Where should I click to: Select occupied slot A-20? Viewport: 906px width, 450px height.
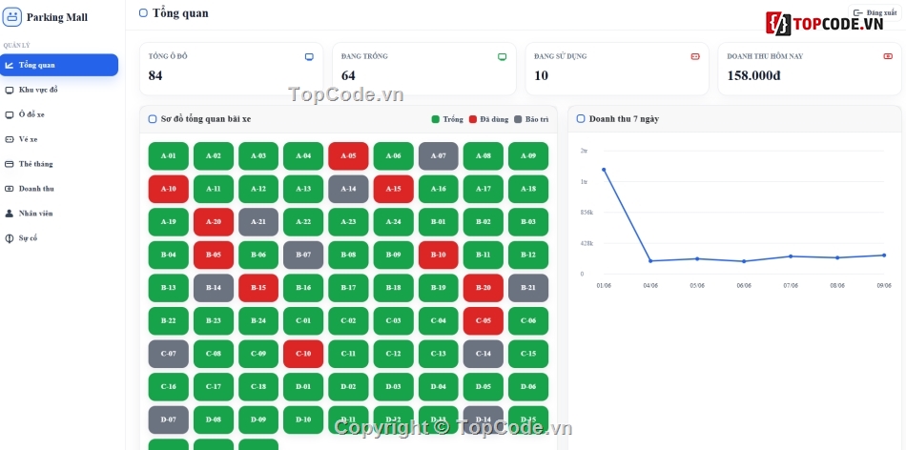[214, 222]
